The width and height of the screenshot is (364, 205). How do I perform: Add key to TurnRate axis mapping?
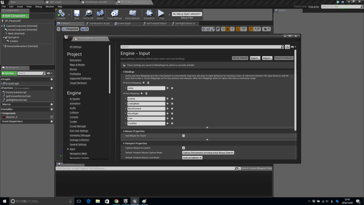pos(167,123)
